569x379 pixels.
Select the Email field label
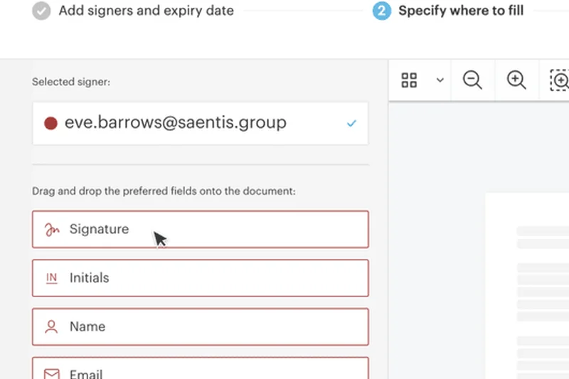[x=86, y=373]
